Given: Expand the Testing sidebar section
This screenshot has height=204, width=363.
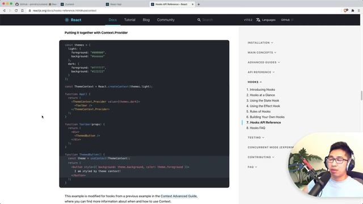Looking at the screenshot, I should tap(256, 138).
